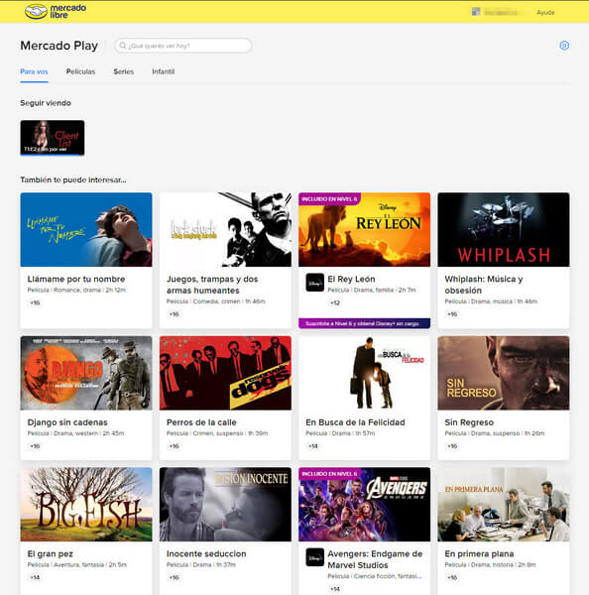The image size is (589, 595).
Task: Open the settings gear icon
Action: point(564,46)
